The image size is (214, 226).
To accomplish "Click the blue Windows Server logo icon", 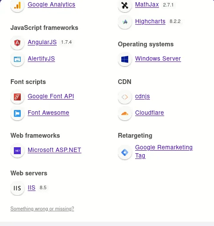I will (125, 59).
